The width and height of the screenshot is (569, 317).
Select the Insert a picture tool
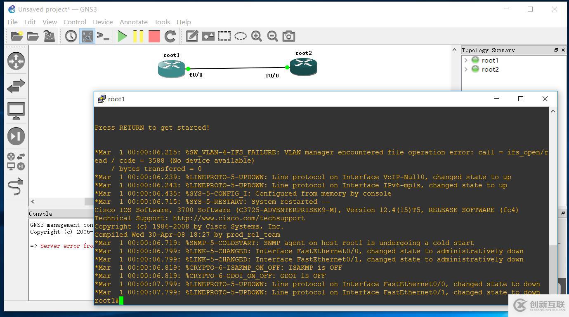[x=208, y=36]
